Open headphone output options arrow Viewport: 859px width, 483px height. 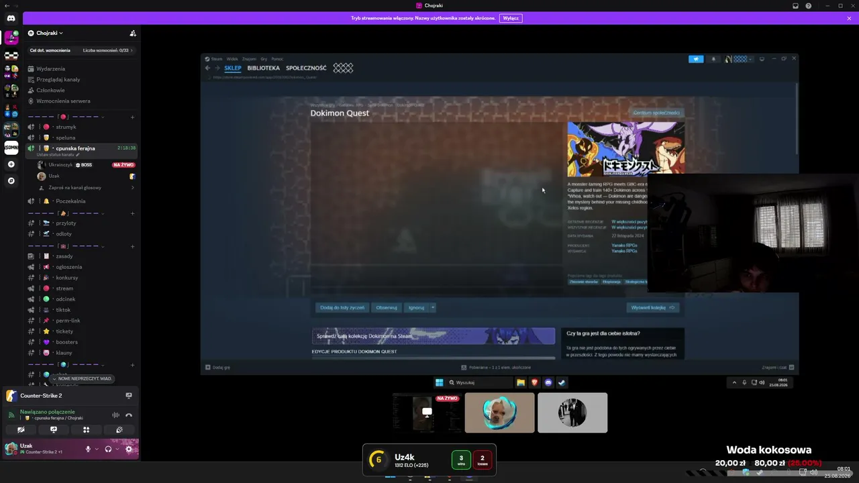click(117, 449)
